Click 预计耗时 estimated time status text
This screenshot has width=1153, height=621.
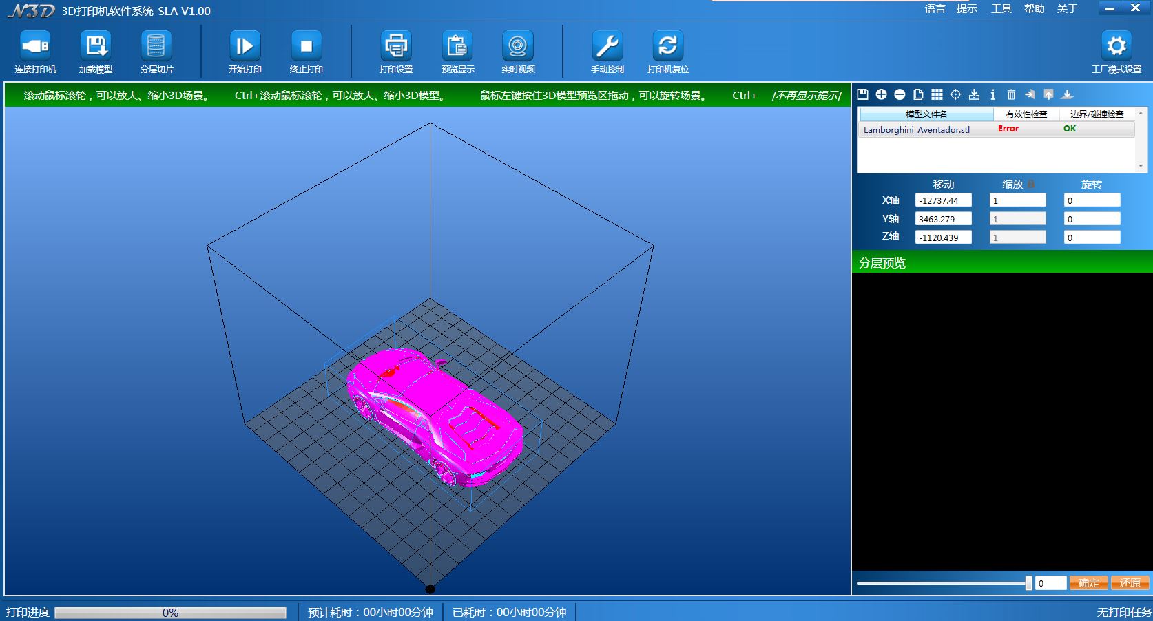pos(370,613)
